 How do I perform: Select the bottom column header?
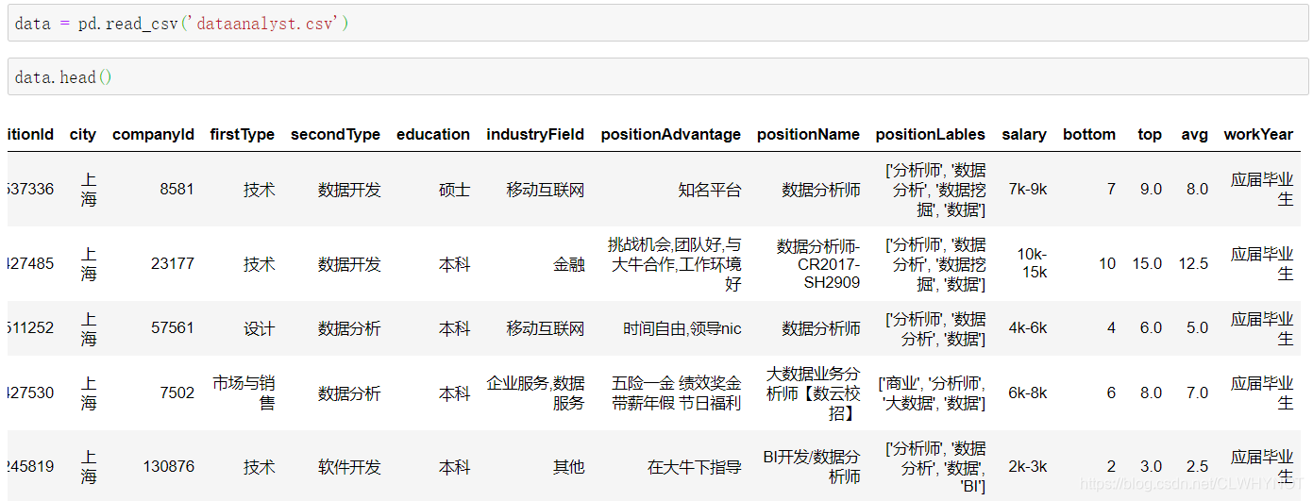(1089, 134)
